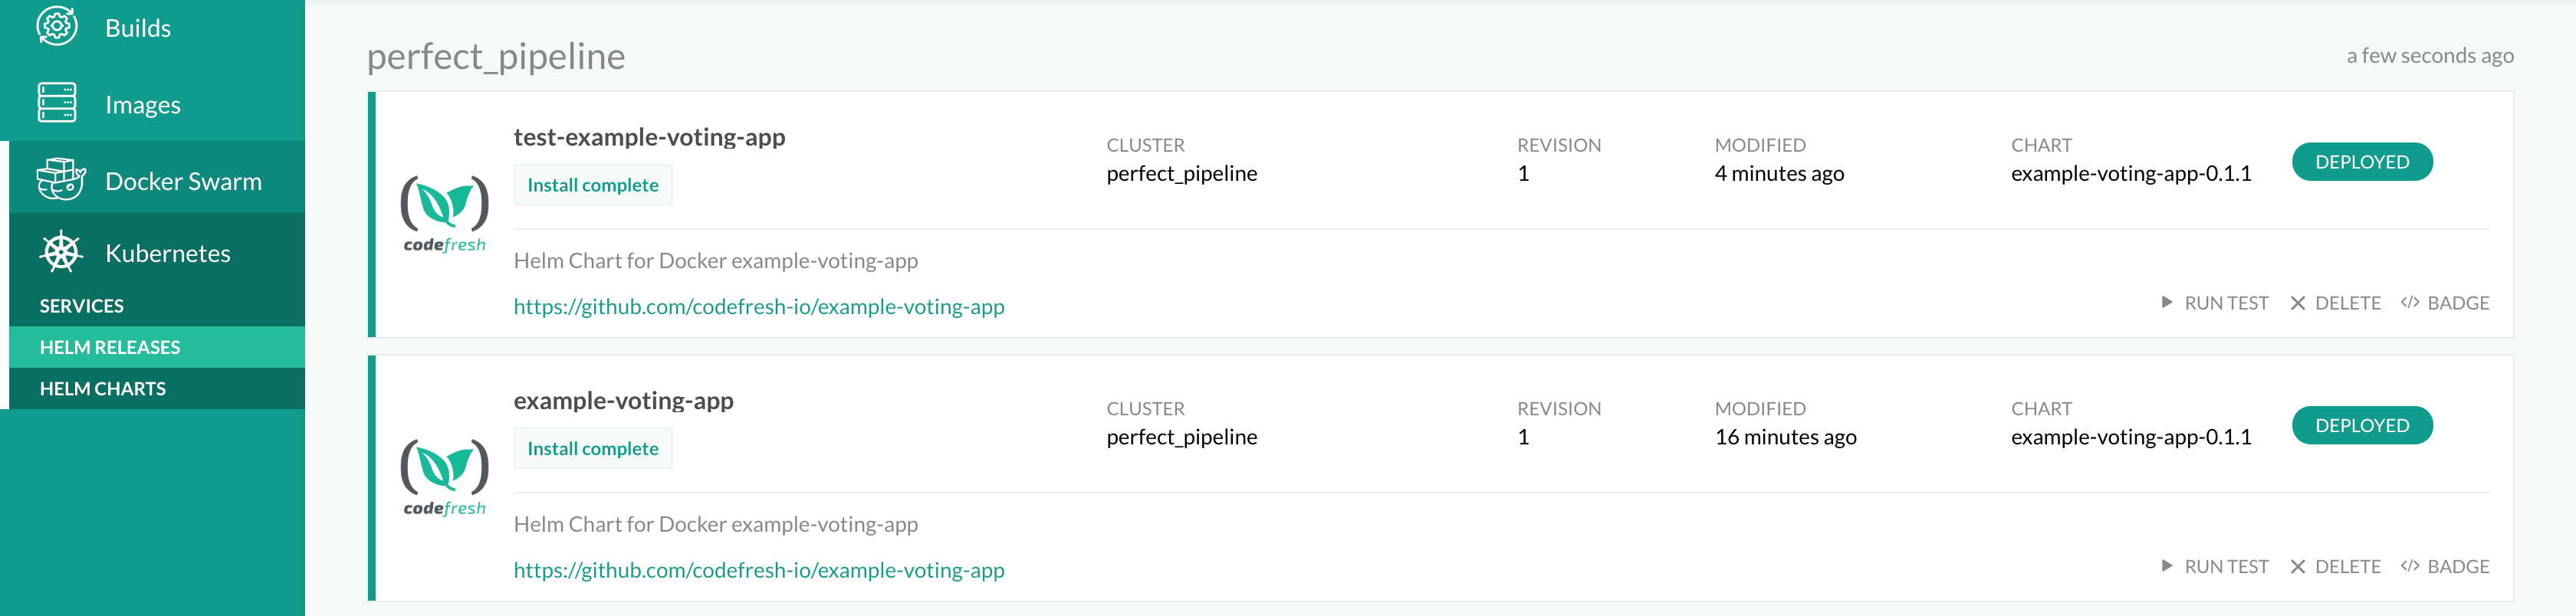The image size is (2576, 616).
Task: Select the Builds icon in sidebar
Action: (58, 27)
